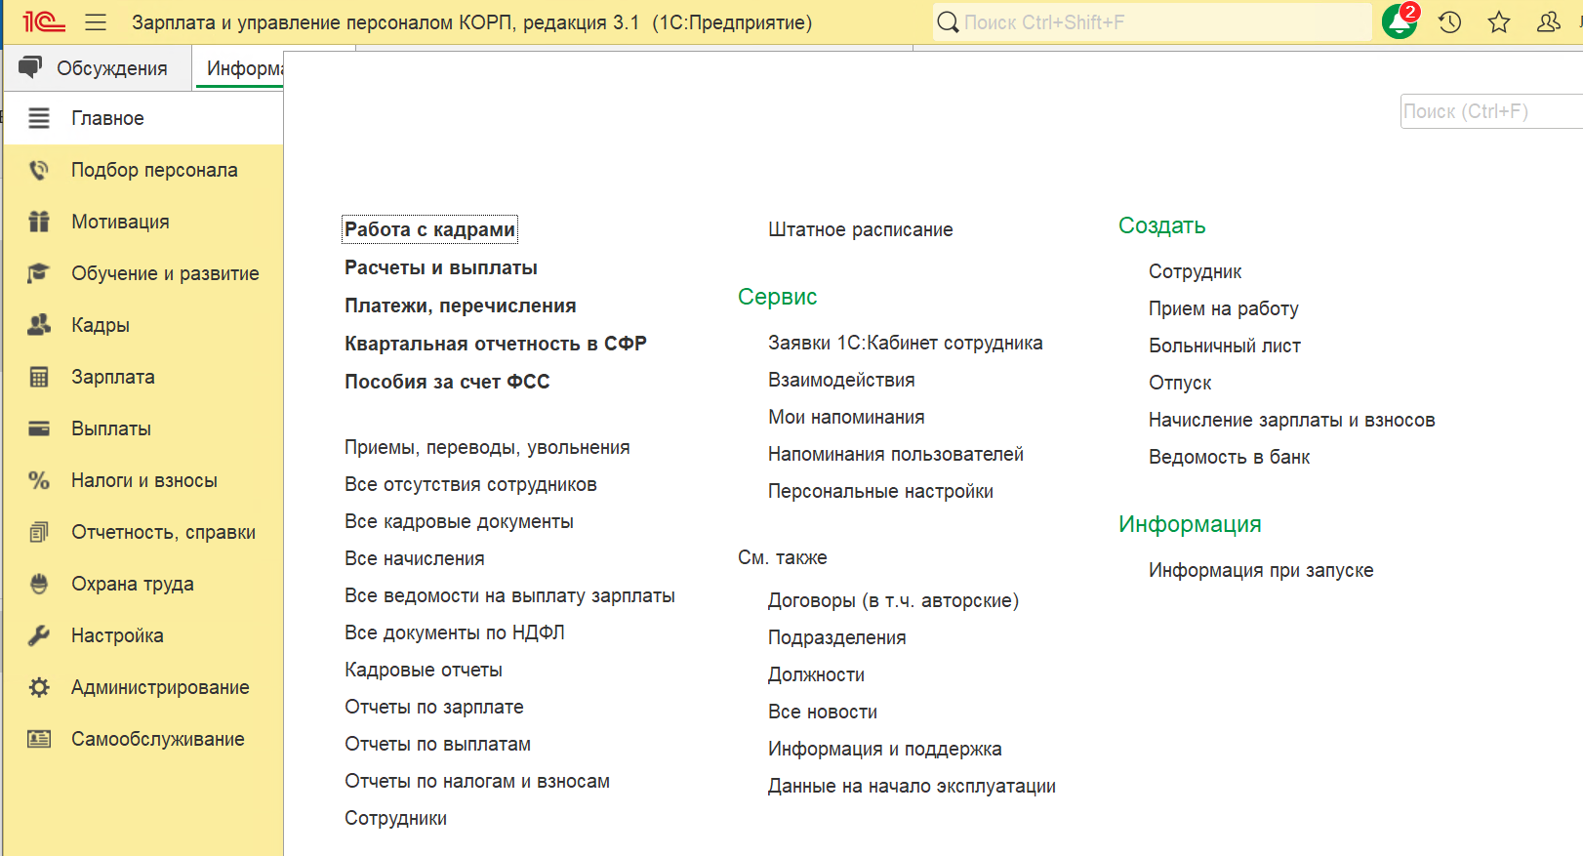Open Квартальная отчетность в СФР
The height and width of the screenshot is (856, 1583).
pyautogui.click(x=496, y=344)
